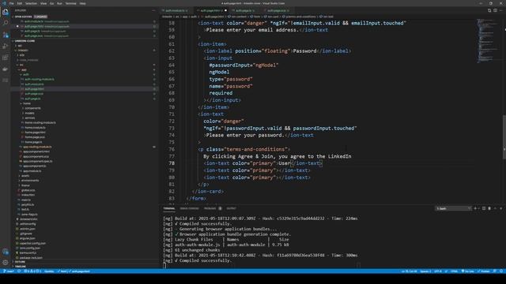Collapse the LinkedIn Clone workspace section
506x284 pixels.
click(x=25, y=41)
